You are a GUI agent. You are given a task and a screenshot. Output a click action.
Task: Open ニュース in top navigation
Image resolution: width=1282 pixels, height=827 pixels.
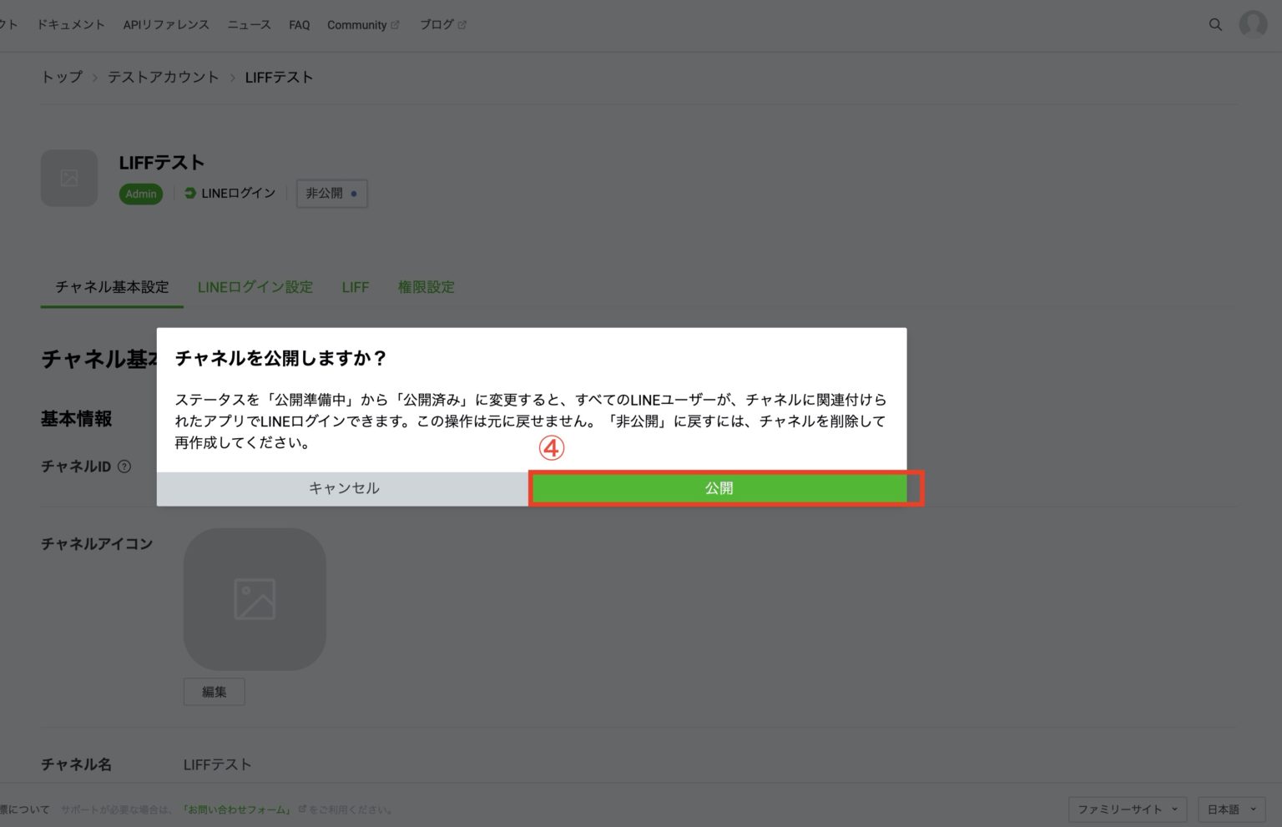click(x=249, y=25)
